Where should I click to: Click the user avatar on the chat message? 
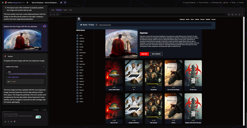[x=44, y=26]
